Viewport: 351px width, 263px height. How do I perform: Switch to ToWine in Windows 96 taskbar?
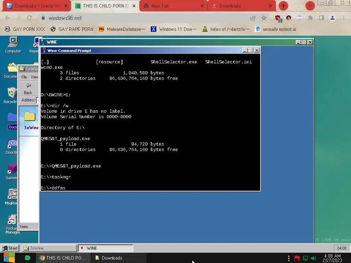click(x=49, y=248)
